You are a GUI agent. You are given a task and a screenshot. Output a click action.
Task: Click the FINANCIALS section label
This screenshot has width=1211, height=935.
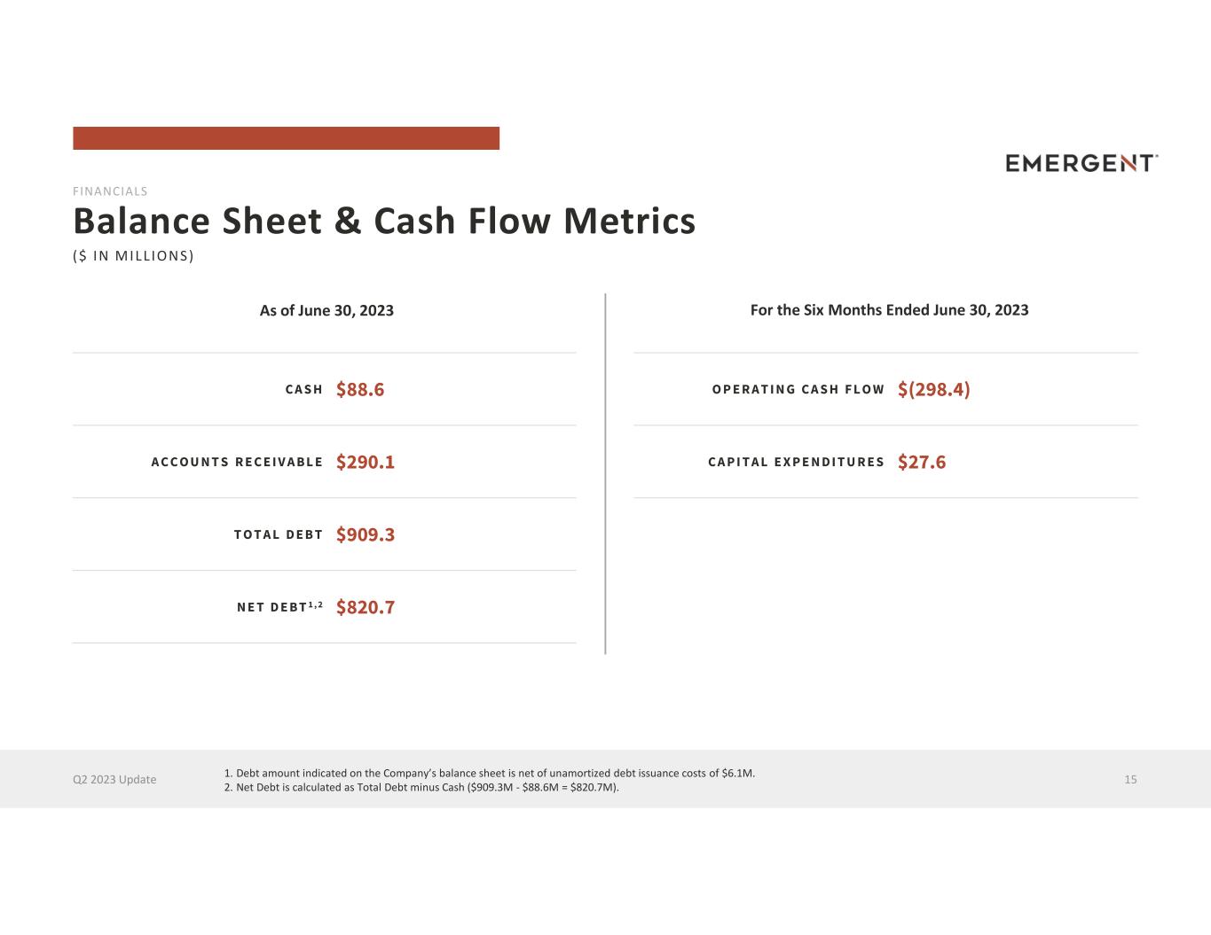[x=110, y=191]
